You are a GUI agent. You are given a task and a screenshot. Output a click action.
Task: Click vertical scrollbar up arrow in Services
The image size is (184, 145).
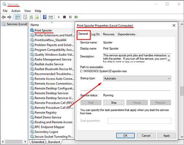coord(182,24)
